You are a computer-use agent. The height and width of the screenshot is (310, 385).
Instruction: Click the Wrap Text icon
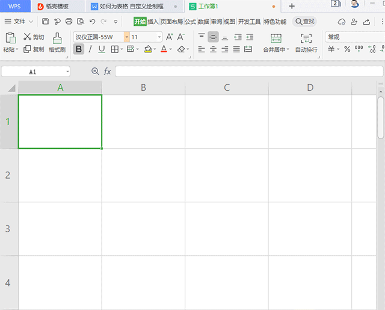[x=306, y=42]
